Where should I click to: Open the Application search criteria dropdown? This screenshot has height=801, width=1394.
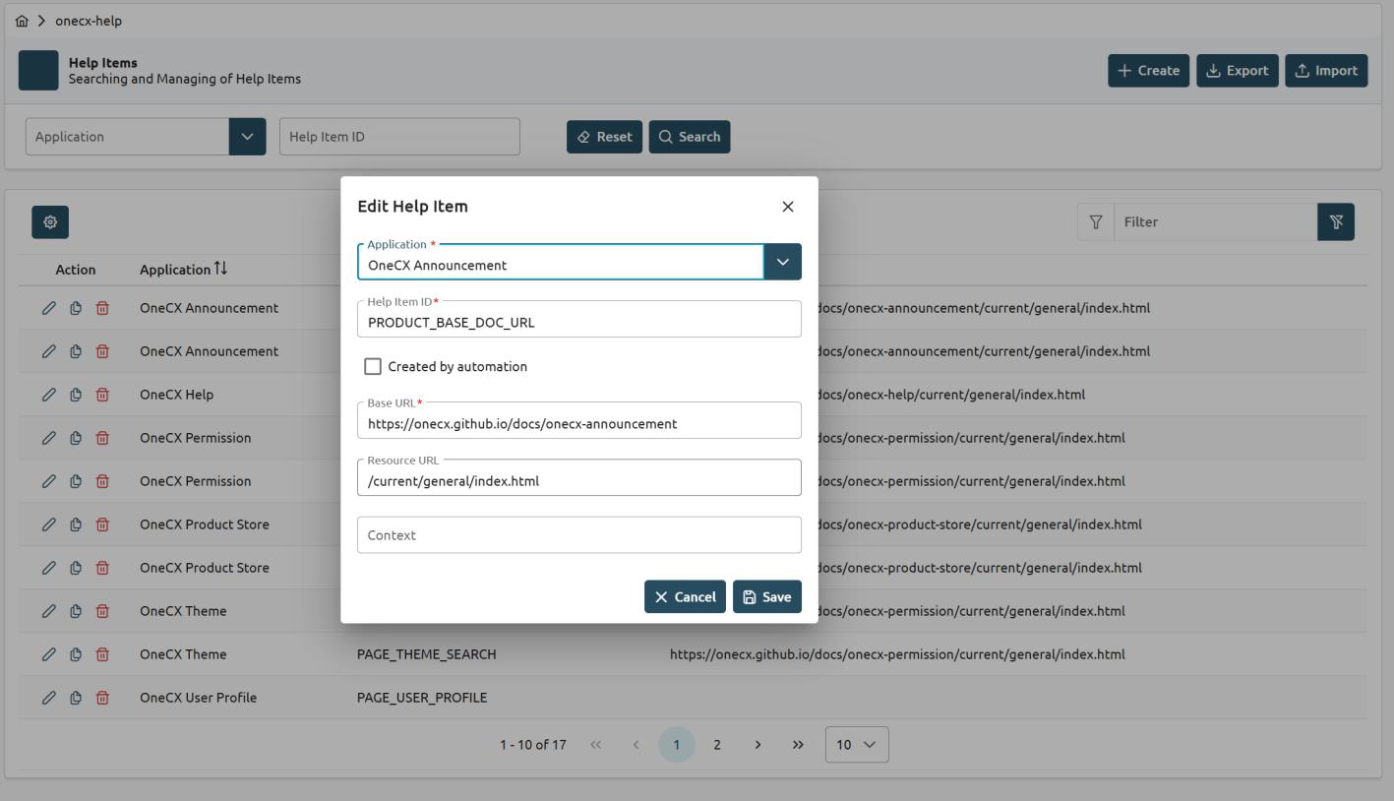click(x=247, y=137)
